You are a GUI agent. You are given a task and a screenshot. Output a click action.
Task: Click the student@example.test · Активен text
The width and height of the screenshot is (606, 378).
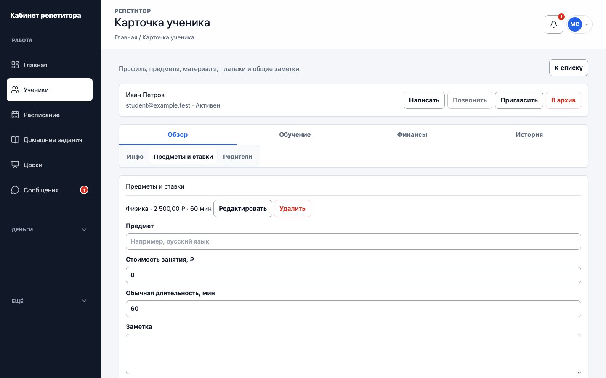coord(173,105)
